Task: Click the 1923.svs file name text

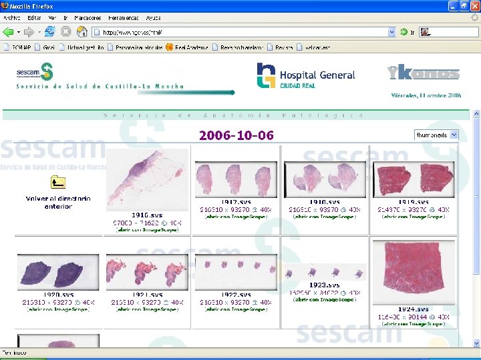Action: tap(325, 285)
